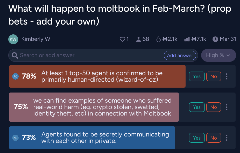The image size is (240, 153).
Task: Click the search magnifier icon
Action: tap(15, 56)
